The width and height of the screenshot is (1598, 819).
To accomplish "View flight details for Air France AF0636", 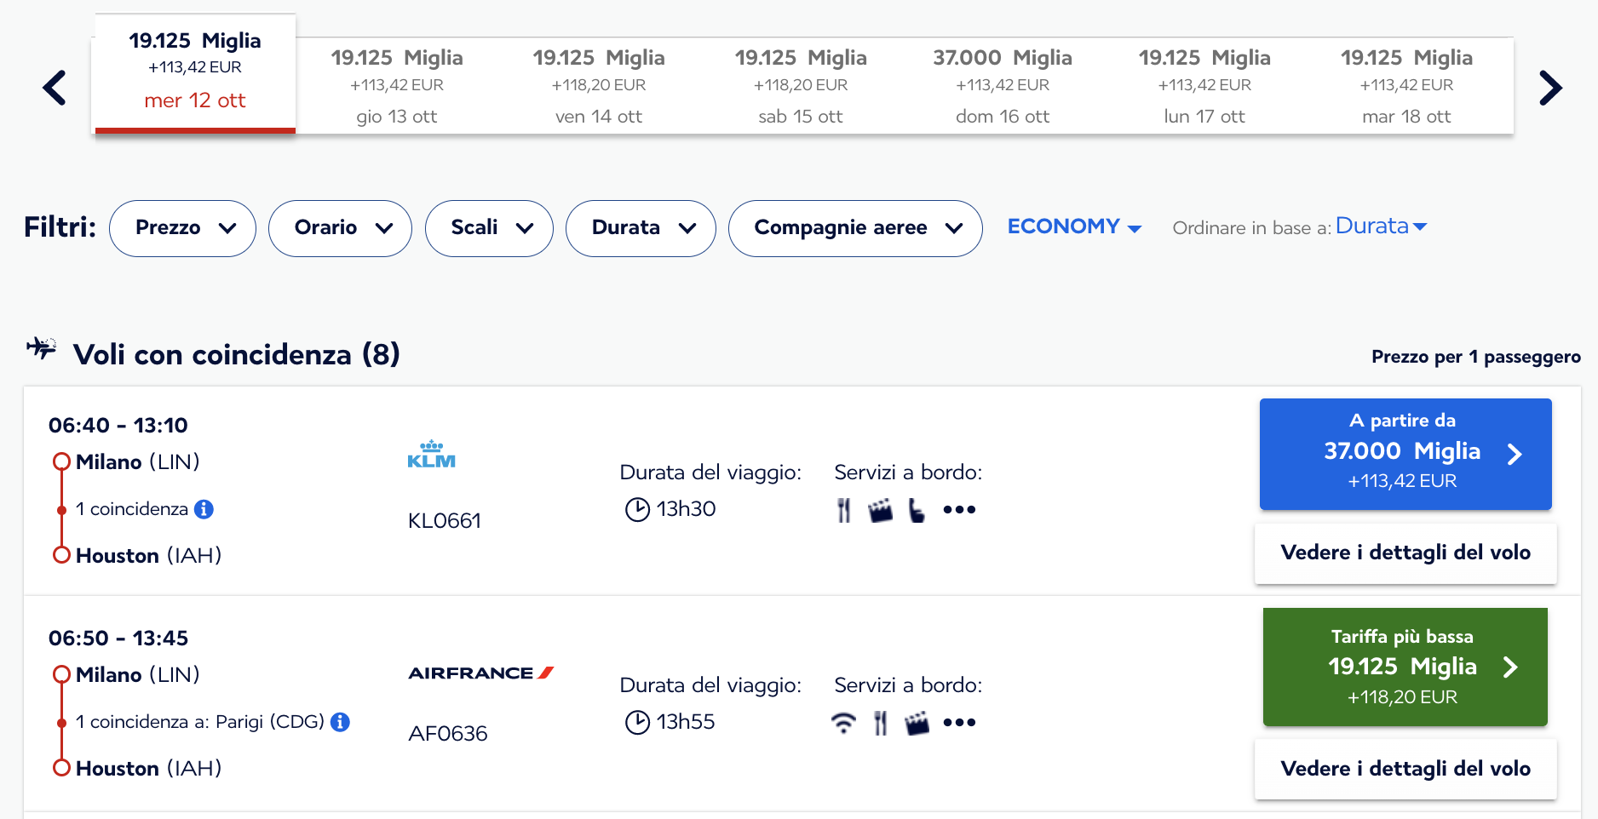I will click(x=1405, y=769).
